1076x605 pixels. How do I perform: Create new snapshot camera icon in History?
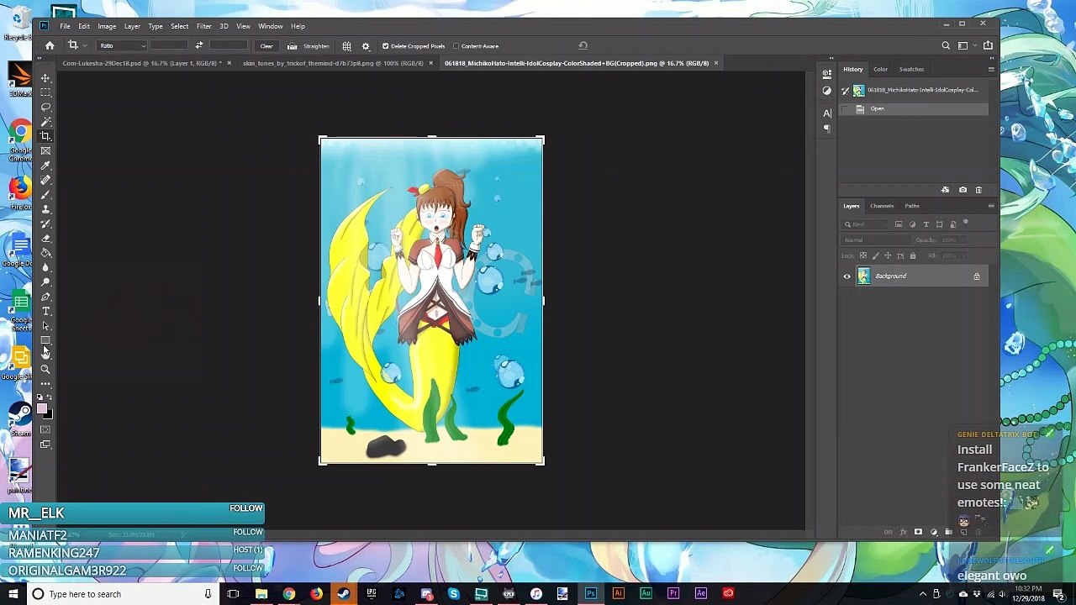coord(963,190)
